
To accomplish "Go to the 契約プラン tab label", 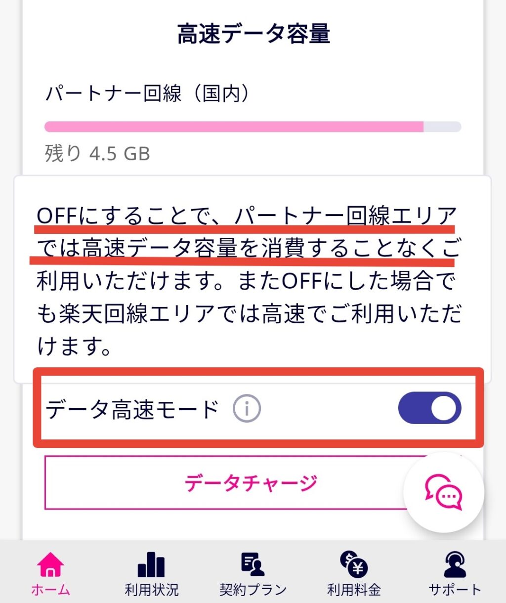I will pyautogui.click(x=253, y=590).
